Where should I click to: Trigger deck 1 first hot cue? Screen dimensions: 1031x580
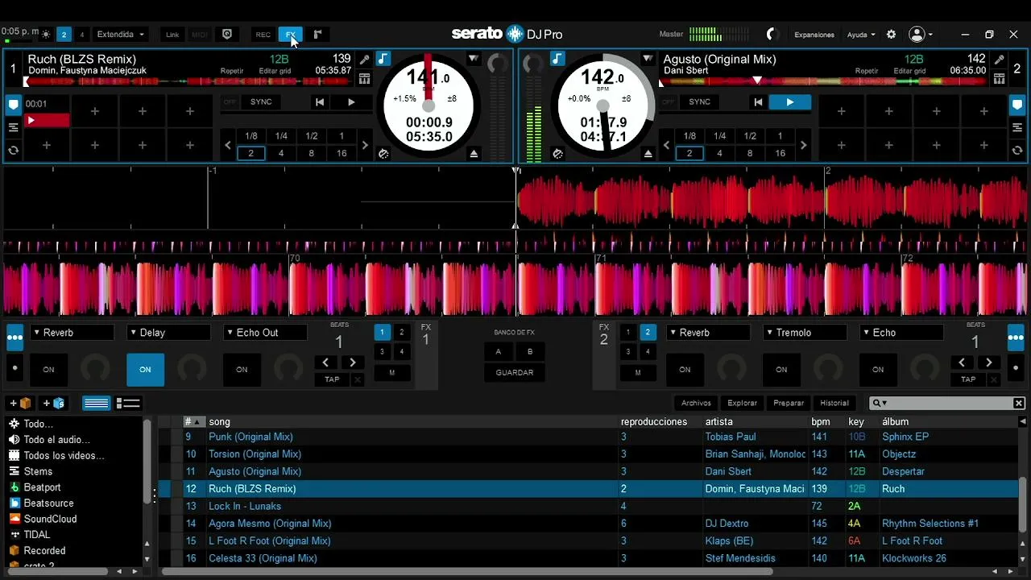47,112
